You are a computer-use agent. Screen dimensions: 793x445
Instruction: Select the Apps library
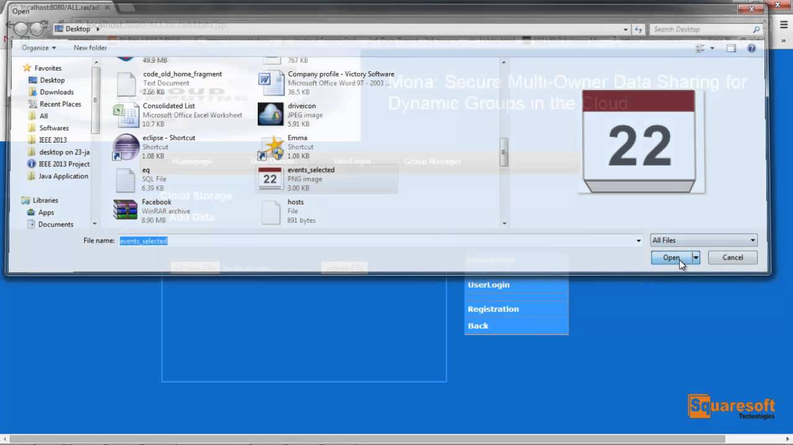[x=46, y=213]
